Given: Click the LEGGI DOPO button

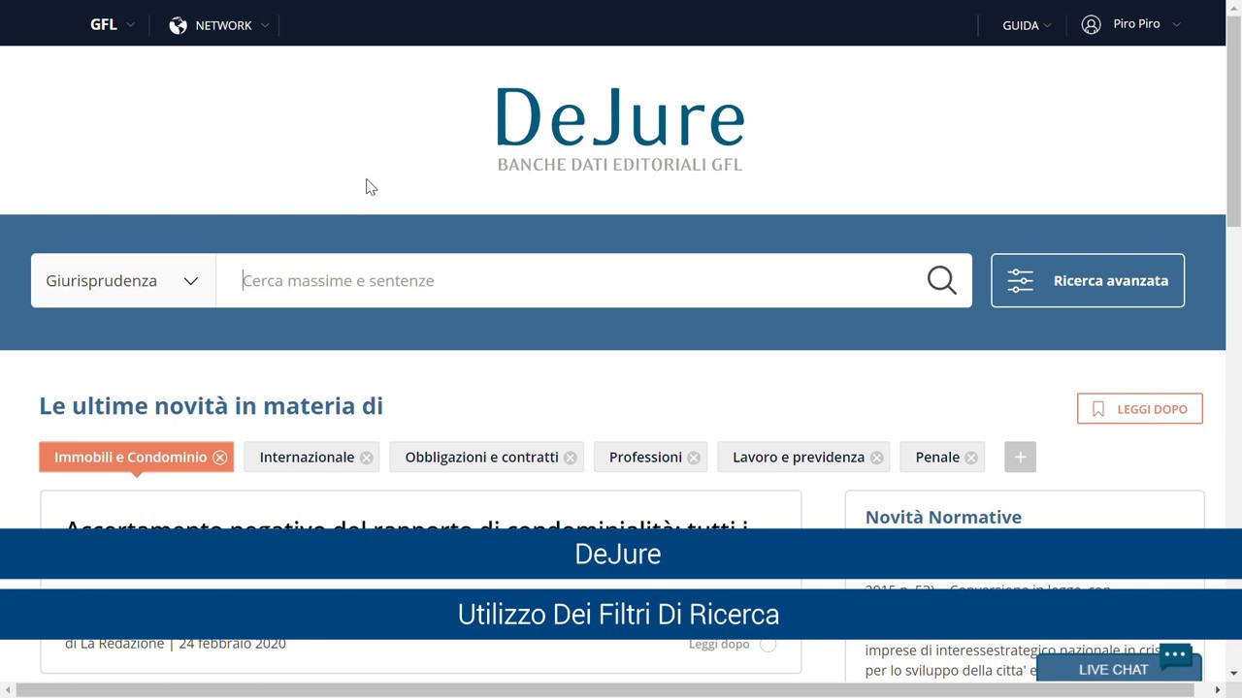Looking at the screenshot, I should (1139, 409).
